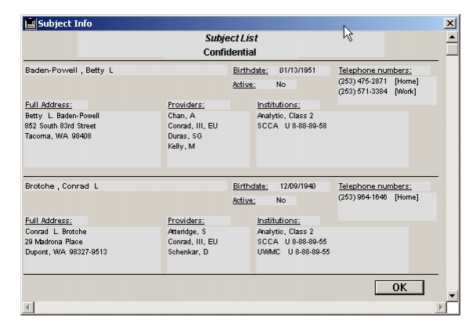Close the Subject Info dialog

pyautogui.click(x=450, y=23)
